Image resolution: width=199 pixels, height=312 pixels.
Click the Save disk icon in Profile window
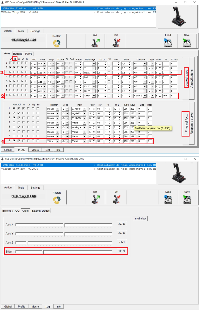187,43
